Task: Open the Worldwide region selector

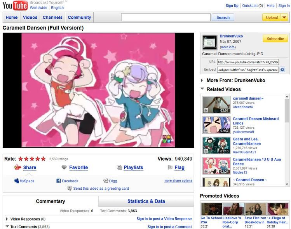Action: click(x=38, y=8)
